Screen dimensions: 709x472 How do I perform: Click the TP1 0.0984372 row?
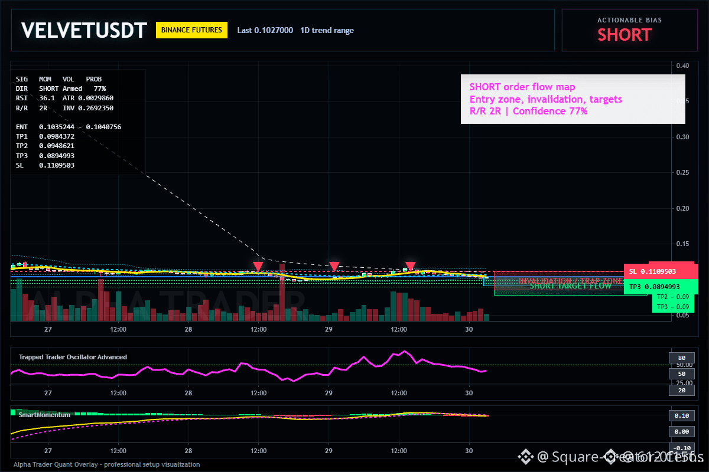[45, 137]
